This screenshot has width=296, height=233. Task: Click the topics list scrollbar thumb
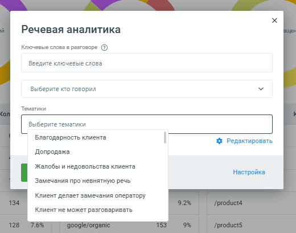coord(165,137)
